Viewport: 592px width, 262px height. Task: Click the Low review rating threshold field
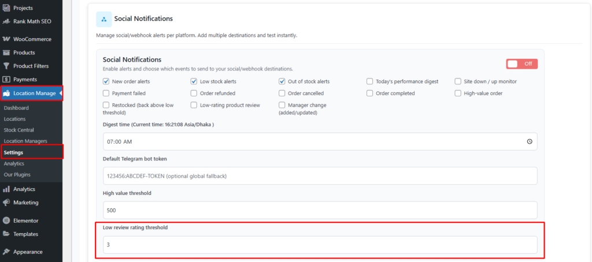[320, 245]
